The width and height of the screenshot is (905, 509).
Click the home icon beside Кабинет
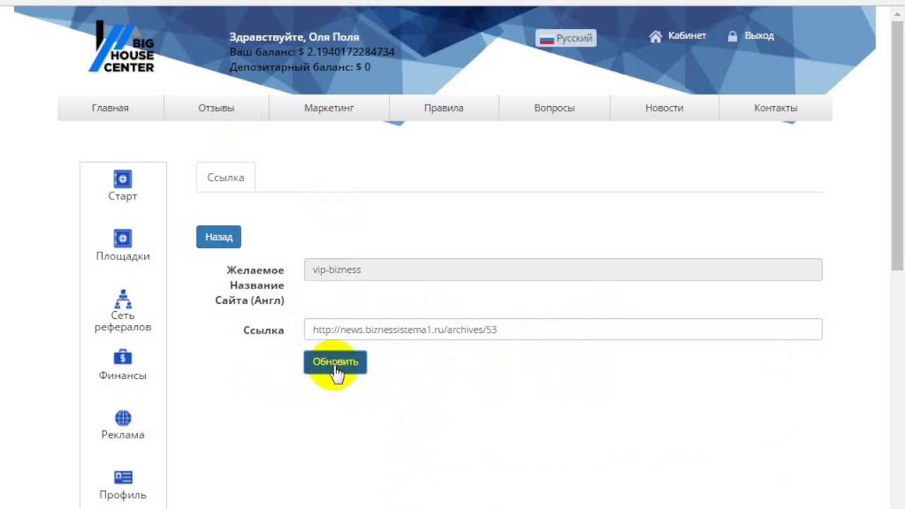point(655,36)
